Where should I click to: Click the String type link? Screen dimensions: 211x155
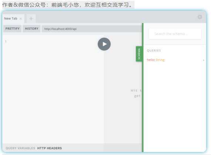160,60
